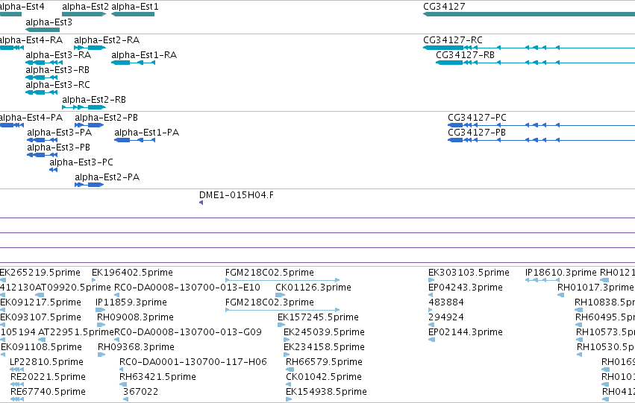This screenshot has height=403, width=635.
Task: Select the 367022 EST label
Action: coord(140,392)
